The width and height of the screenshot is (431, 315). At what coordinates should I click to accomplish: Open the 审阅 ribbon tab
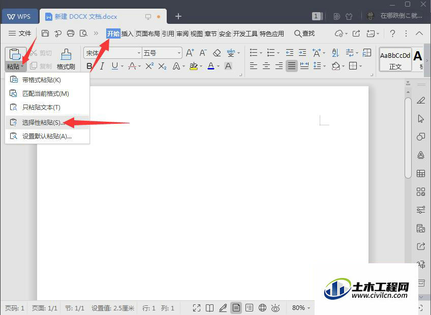[182, 34]
